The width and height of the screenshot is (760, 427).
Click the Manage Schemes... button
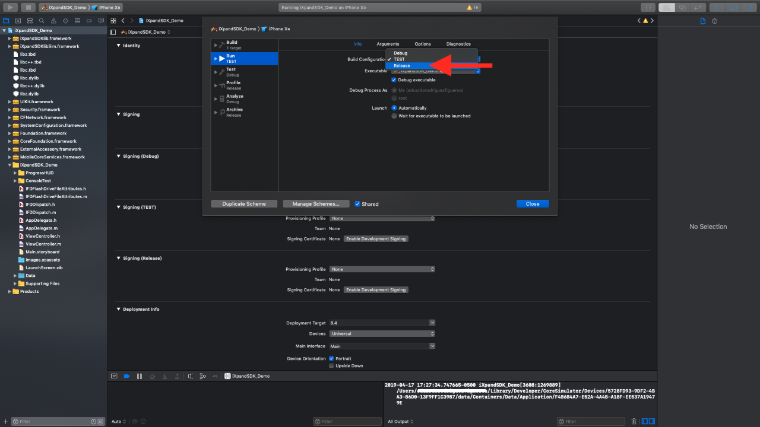[316, 203]
